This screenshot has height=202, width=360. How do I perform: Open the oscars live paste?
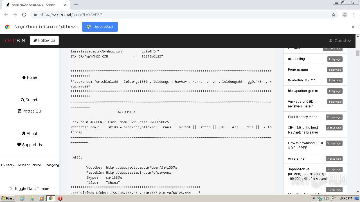coord(296,159)
